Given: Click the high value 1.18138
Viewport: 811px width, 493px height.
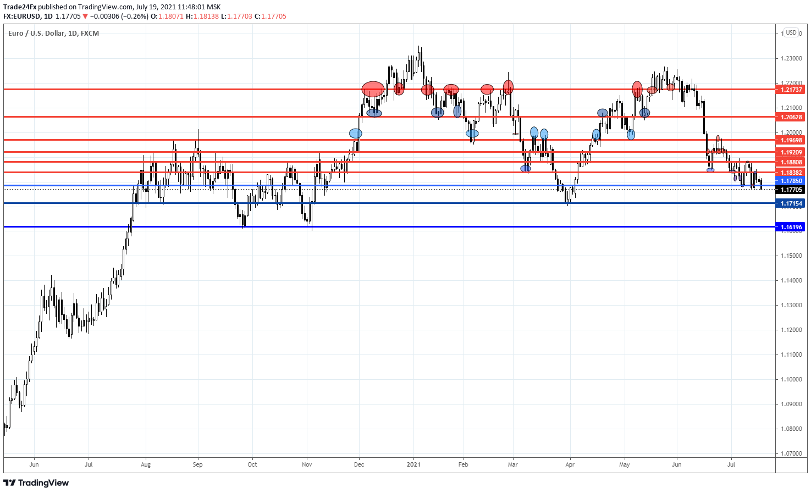Looking at the screenshot, I should point(206,16).
